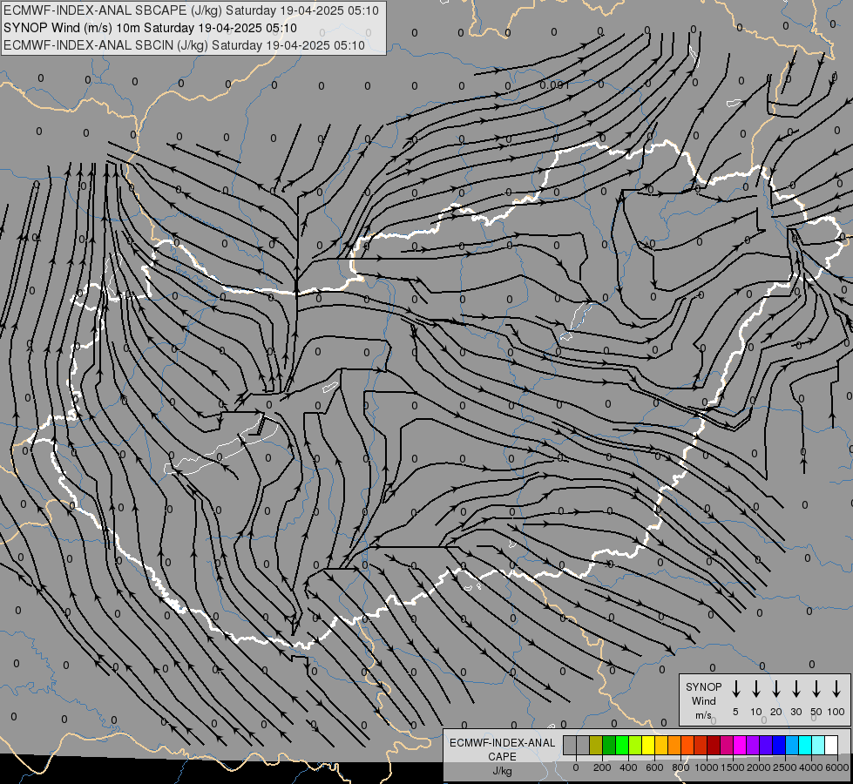The height and width of the screenshot is (784, 853).
Task: Select the bright magenta swatch right of 1500
Action: point(741,746)
